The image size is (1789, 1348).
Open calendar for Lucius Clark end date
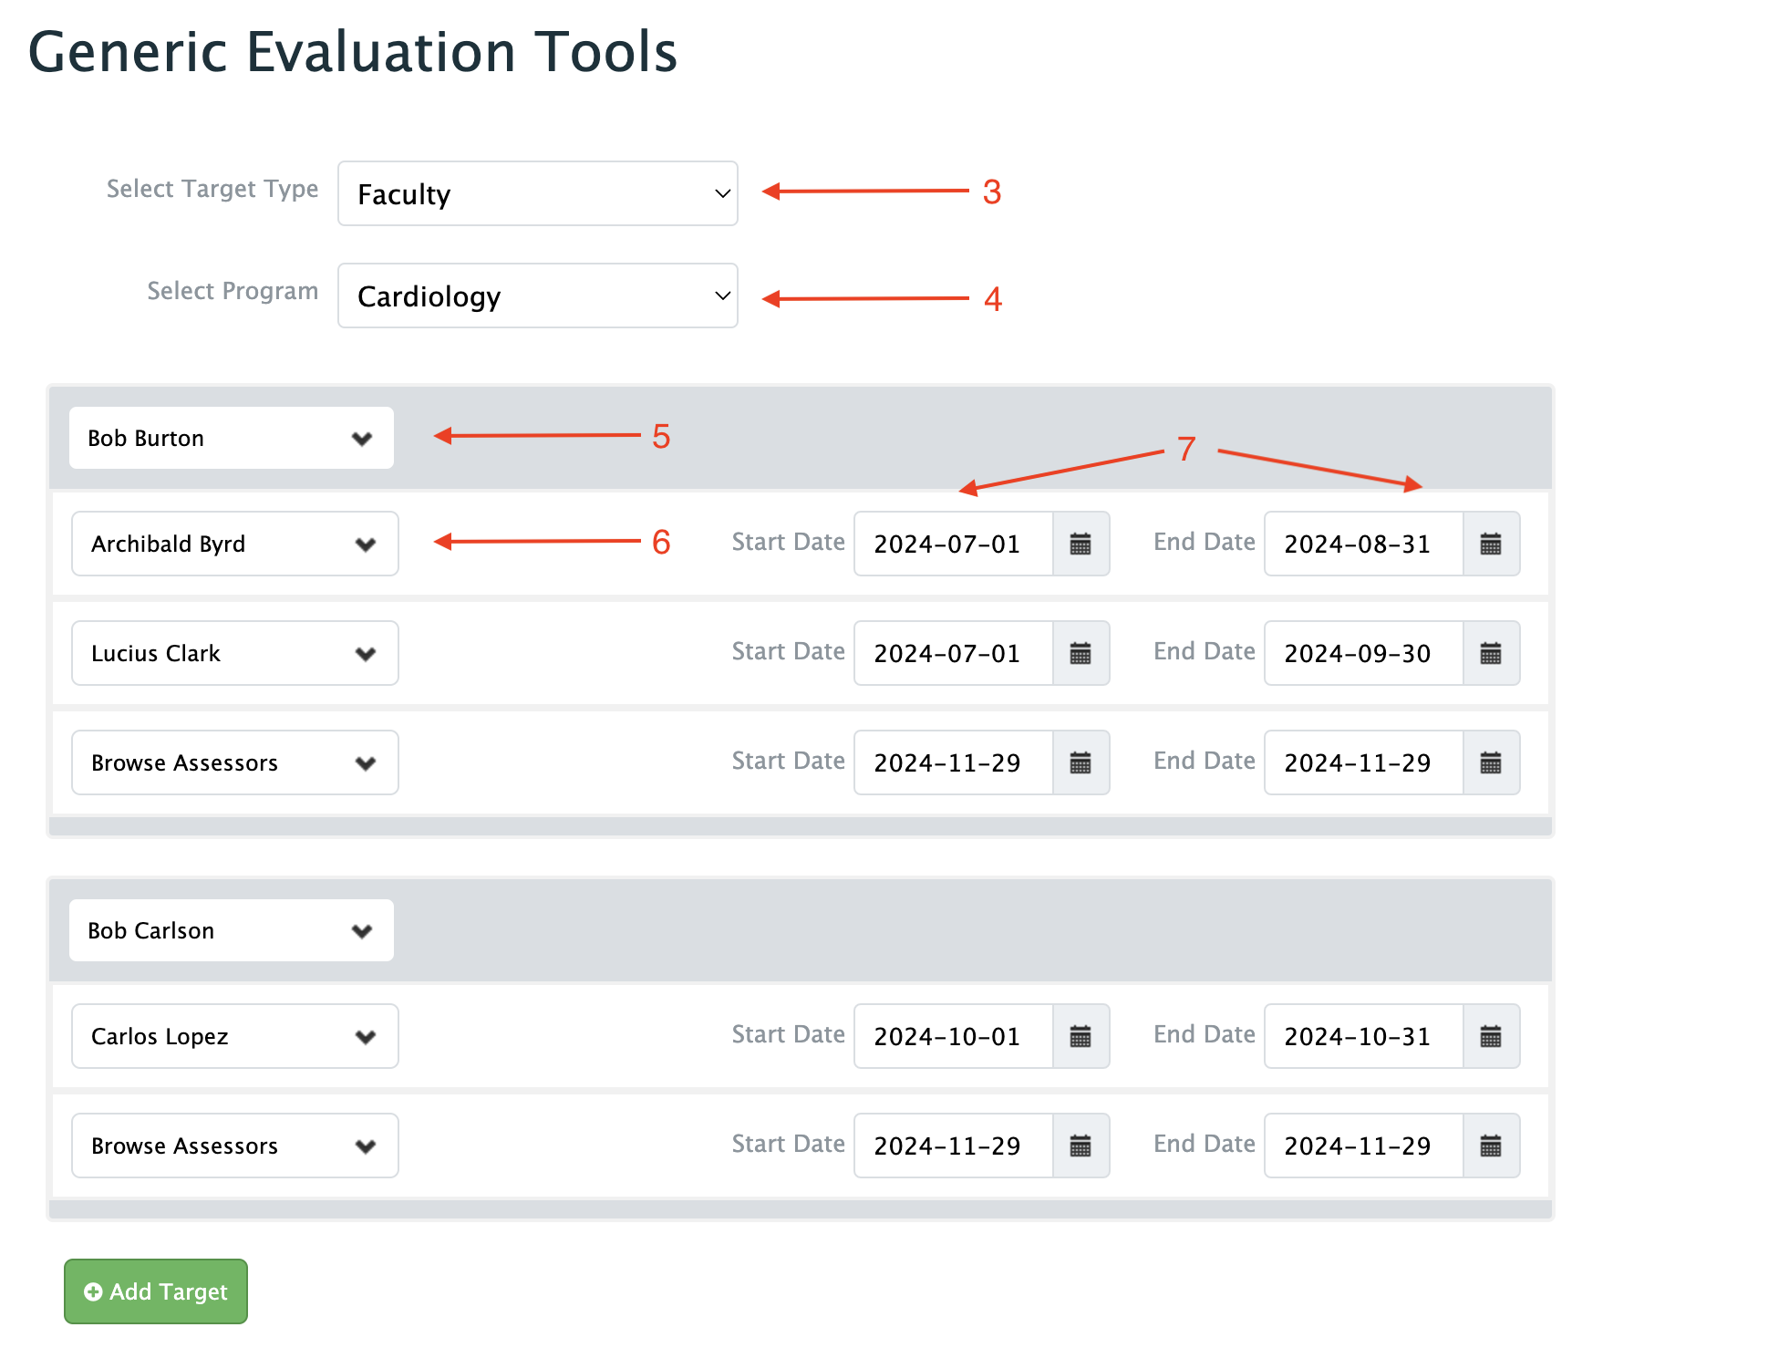1491,654
